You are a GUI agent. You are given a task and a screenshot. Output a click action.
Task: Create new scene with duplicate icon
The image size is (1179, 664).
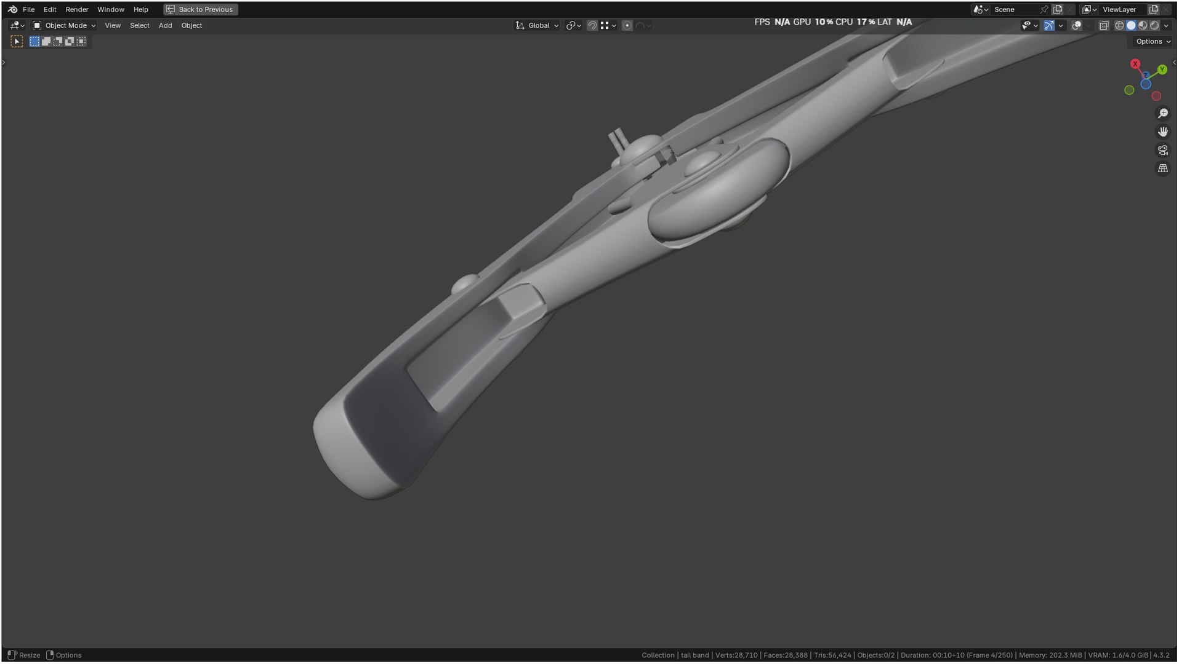pos(1058,9)
